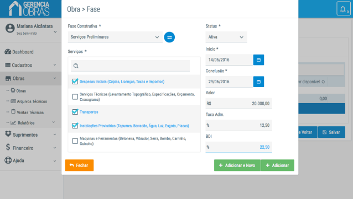Image resolution: width=353 pixels, height=199 pixels.
Task: Open the calendar picker for Conclusão
Action: click(258, 82)
